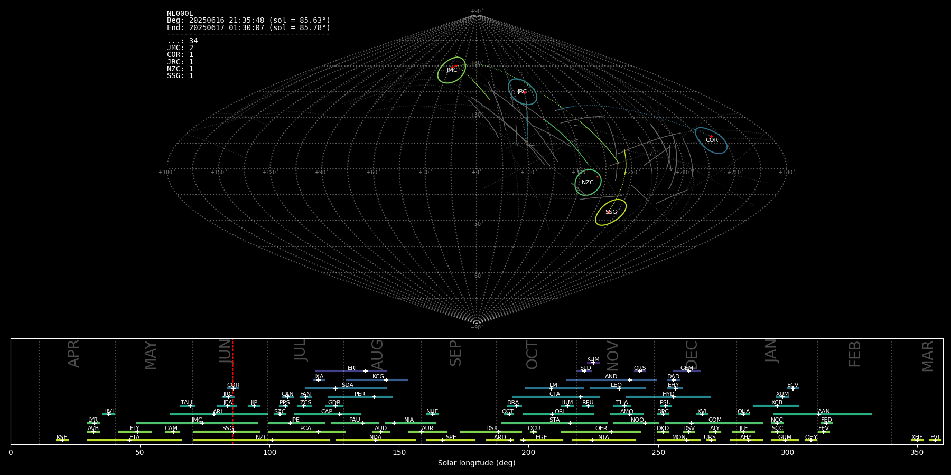Click the NUE shower peak marker
This screenshot has width=951, height=475.
[x=432, y=414]
